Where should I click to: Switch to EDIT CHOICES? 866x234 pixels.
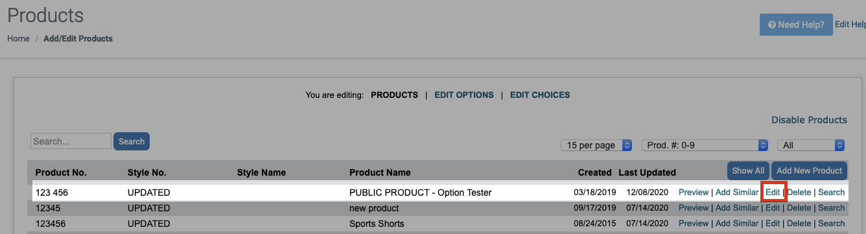click(540, 95)
